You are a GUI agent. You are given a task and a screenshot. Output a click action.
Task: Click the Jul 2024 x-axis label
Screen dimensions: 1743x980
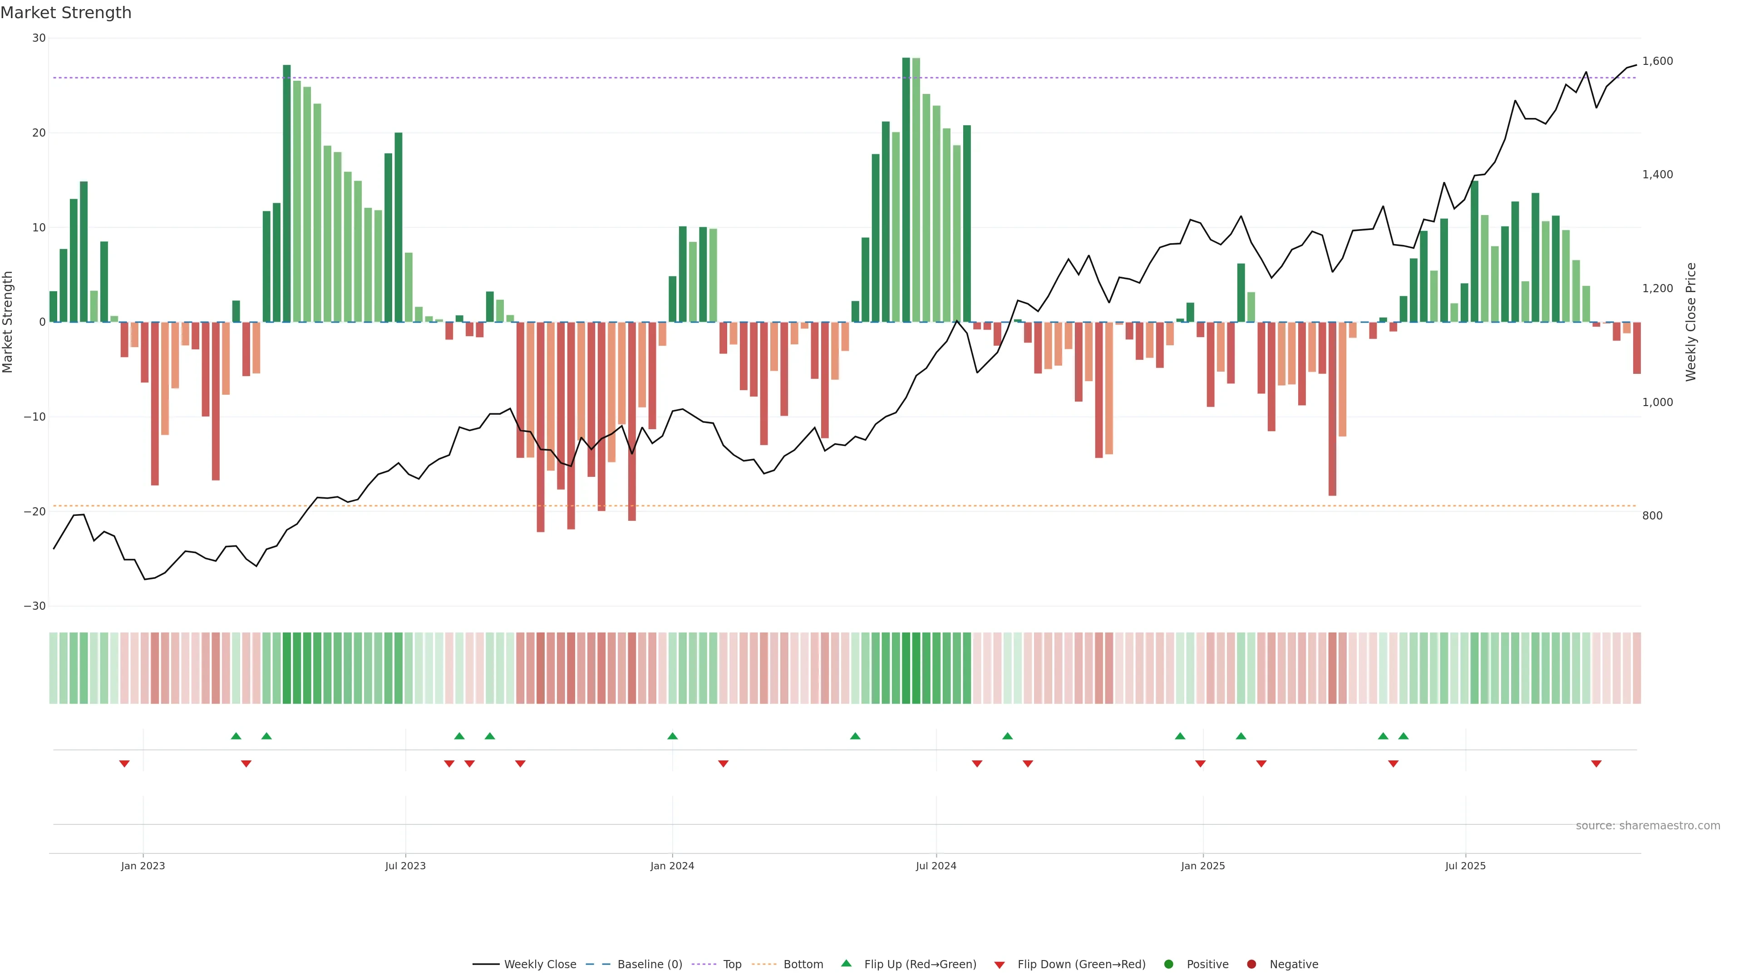pyautogui.click(x=936, y=866)
